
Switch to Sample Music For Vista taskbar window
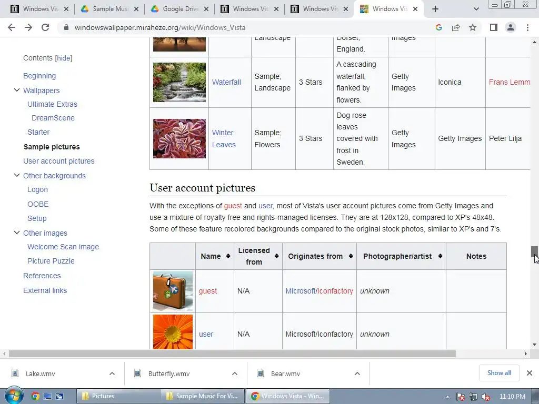203,396
